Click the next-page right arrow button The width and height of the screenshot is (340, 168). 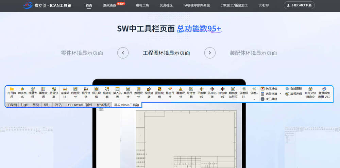(x=210, y=53)
